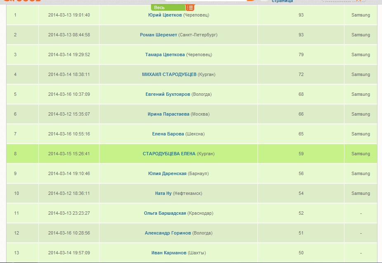Click rank number 8 in the highlighted row
This screenshot has height=263, width=382.
(x=15, y=154)
